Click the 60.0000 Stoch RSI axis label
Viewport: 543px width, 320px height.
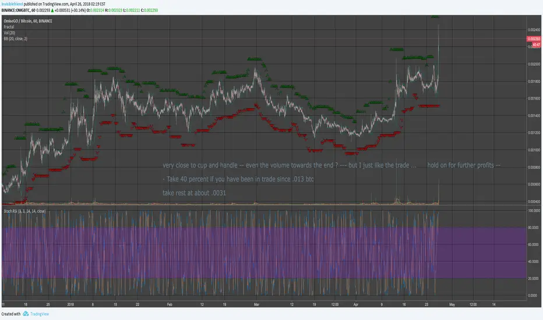tap(534, 244)
